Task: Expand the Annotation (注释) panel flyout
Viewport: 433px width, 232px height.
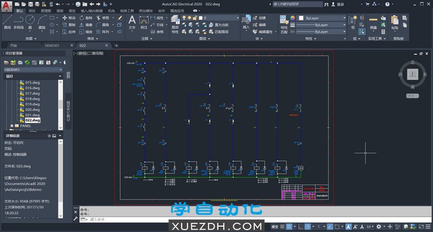Action: 147,38
